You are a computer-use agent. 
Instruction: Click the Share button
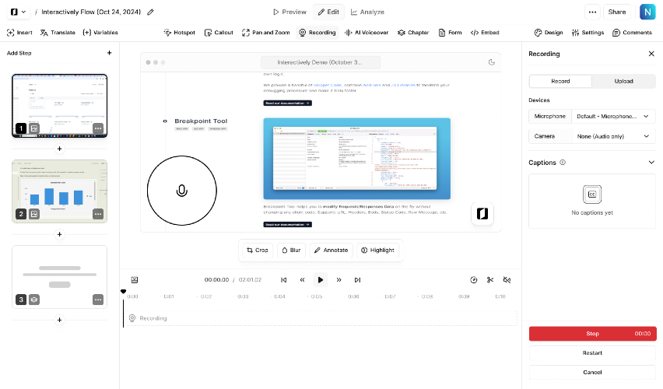(x=616, y=12)
